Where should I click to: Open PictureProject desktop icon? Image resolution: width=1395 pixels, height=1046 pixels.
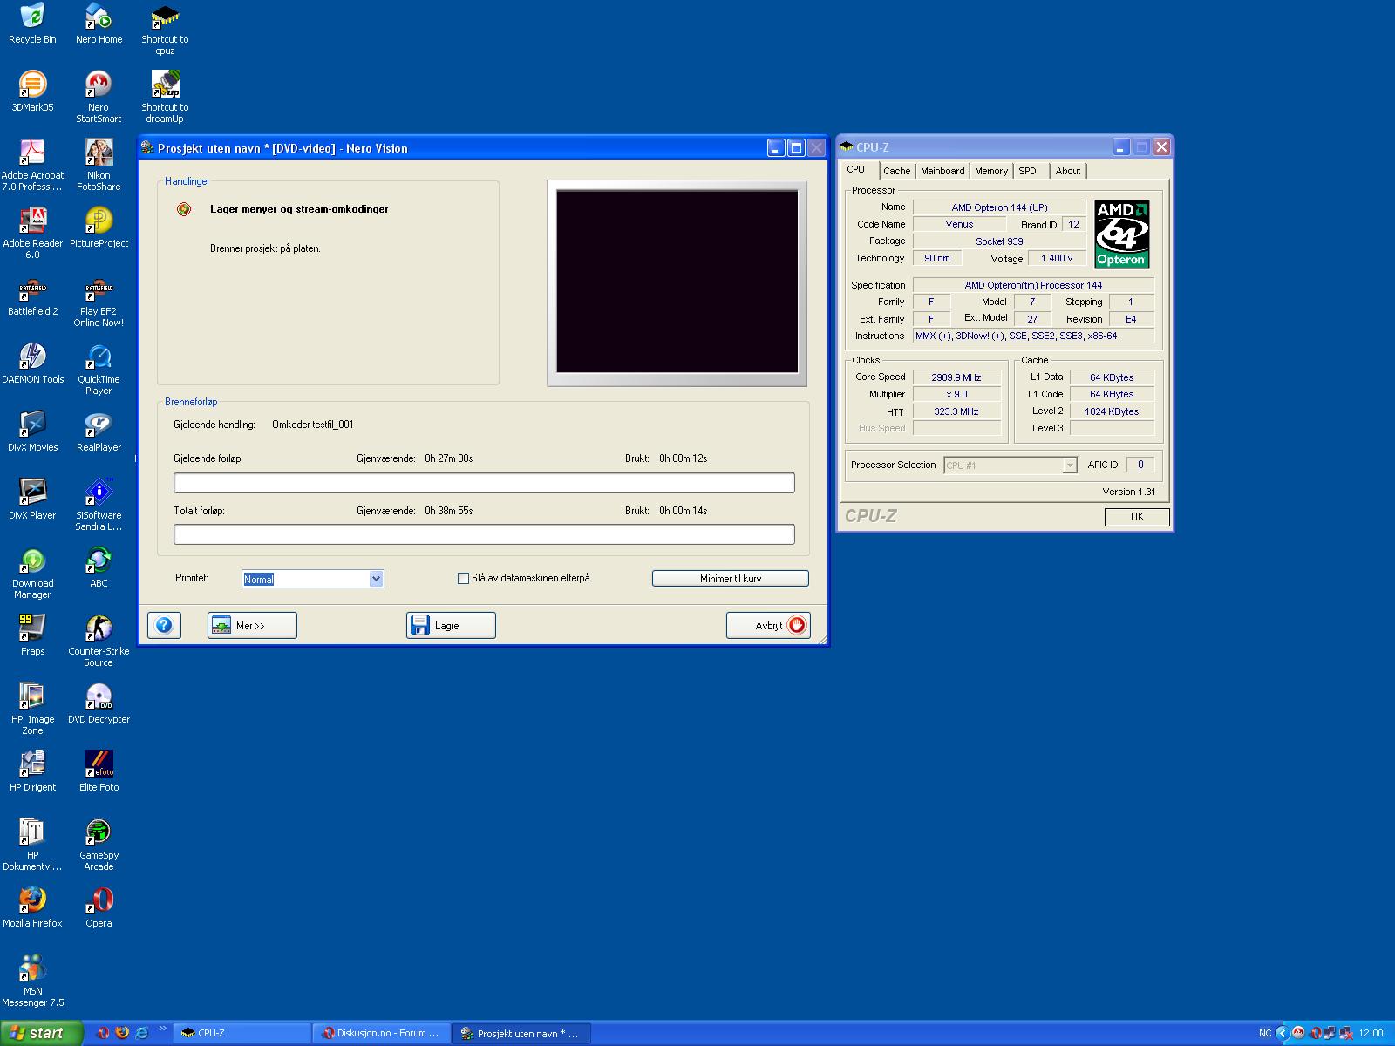99,228
